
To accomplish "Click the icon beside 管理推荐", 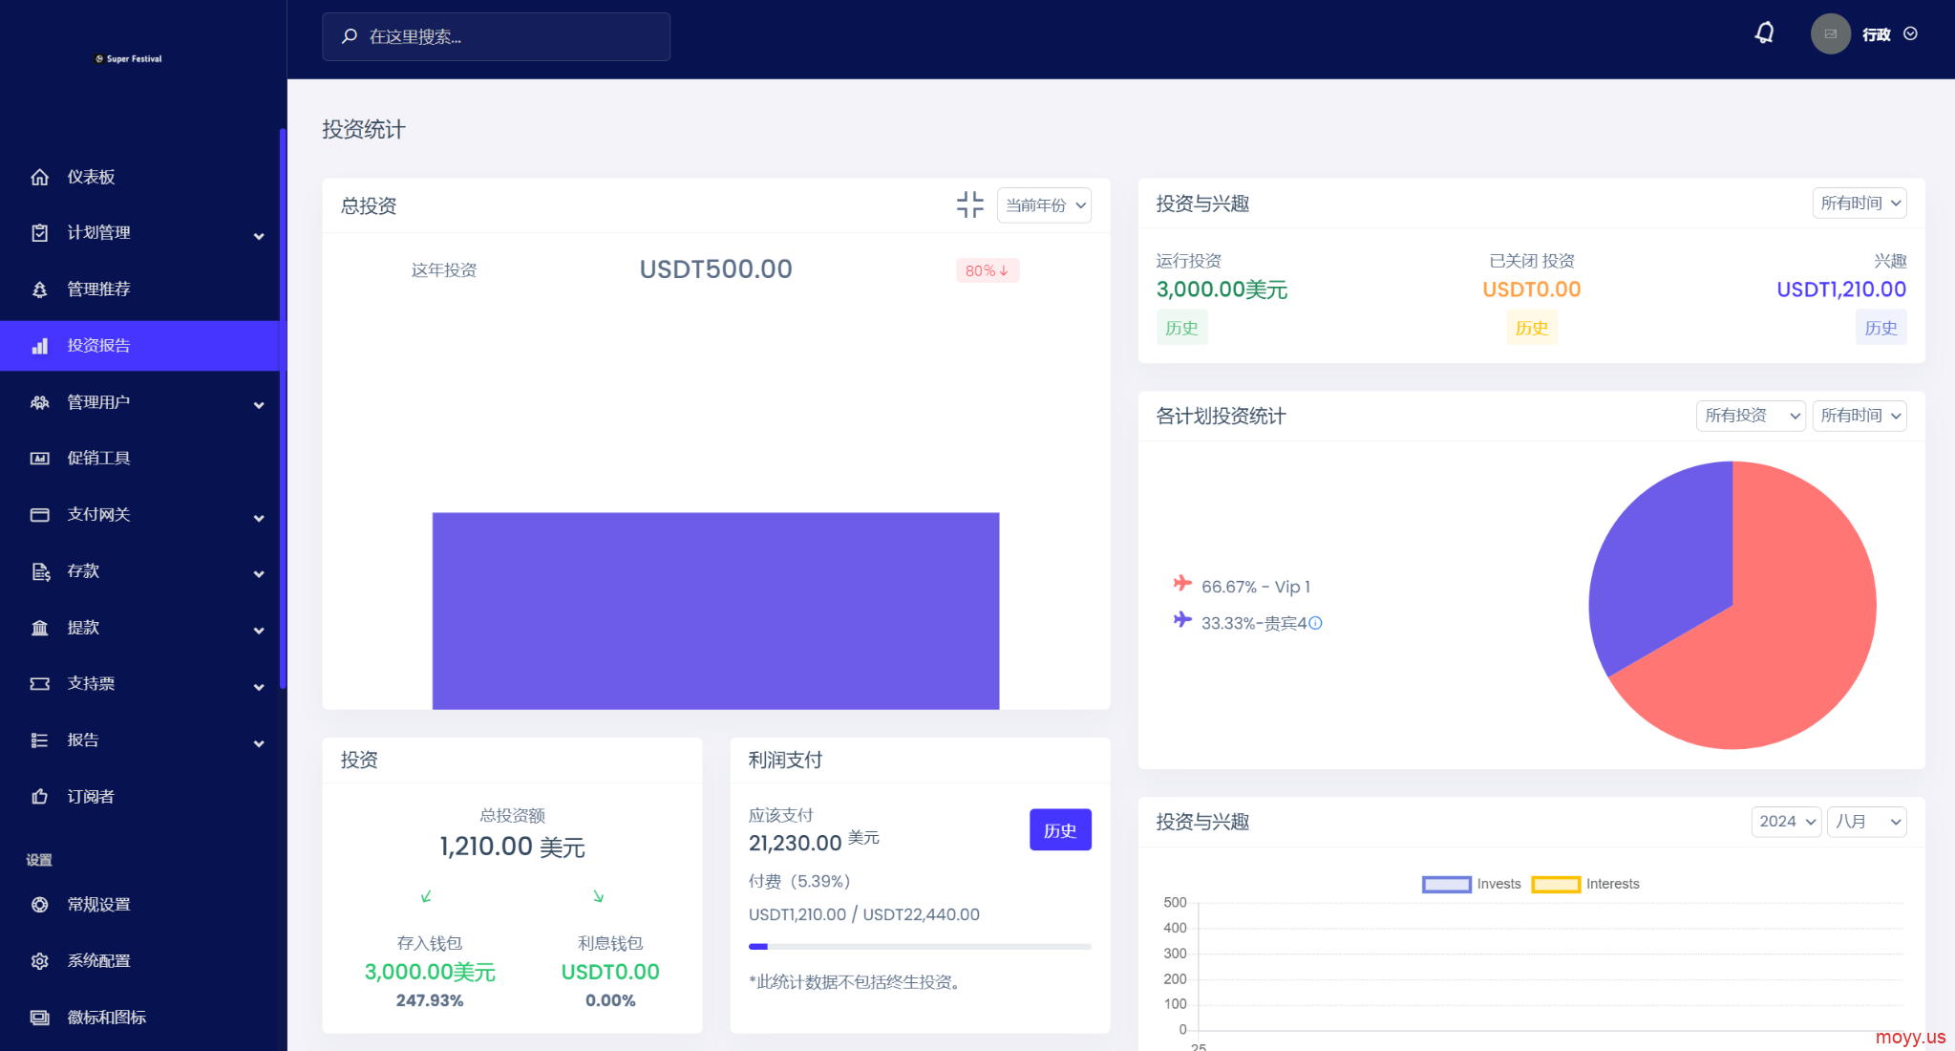I will (39, 290).
